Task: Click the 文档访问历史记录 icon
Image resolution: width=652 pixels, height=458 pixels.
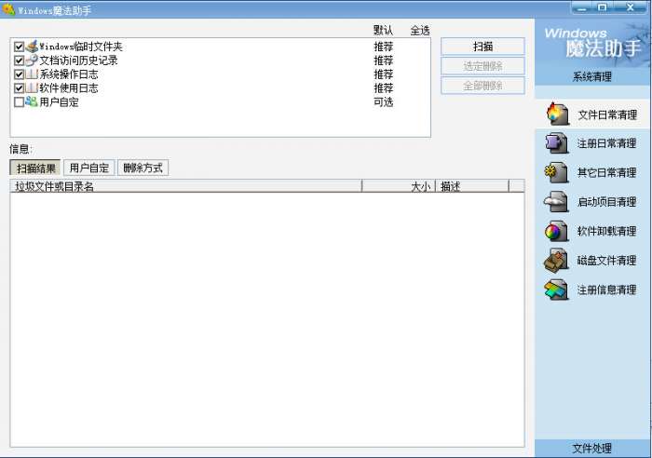Action: point(32,61)
